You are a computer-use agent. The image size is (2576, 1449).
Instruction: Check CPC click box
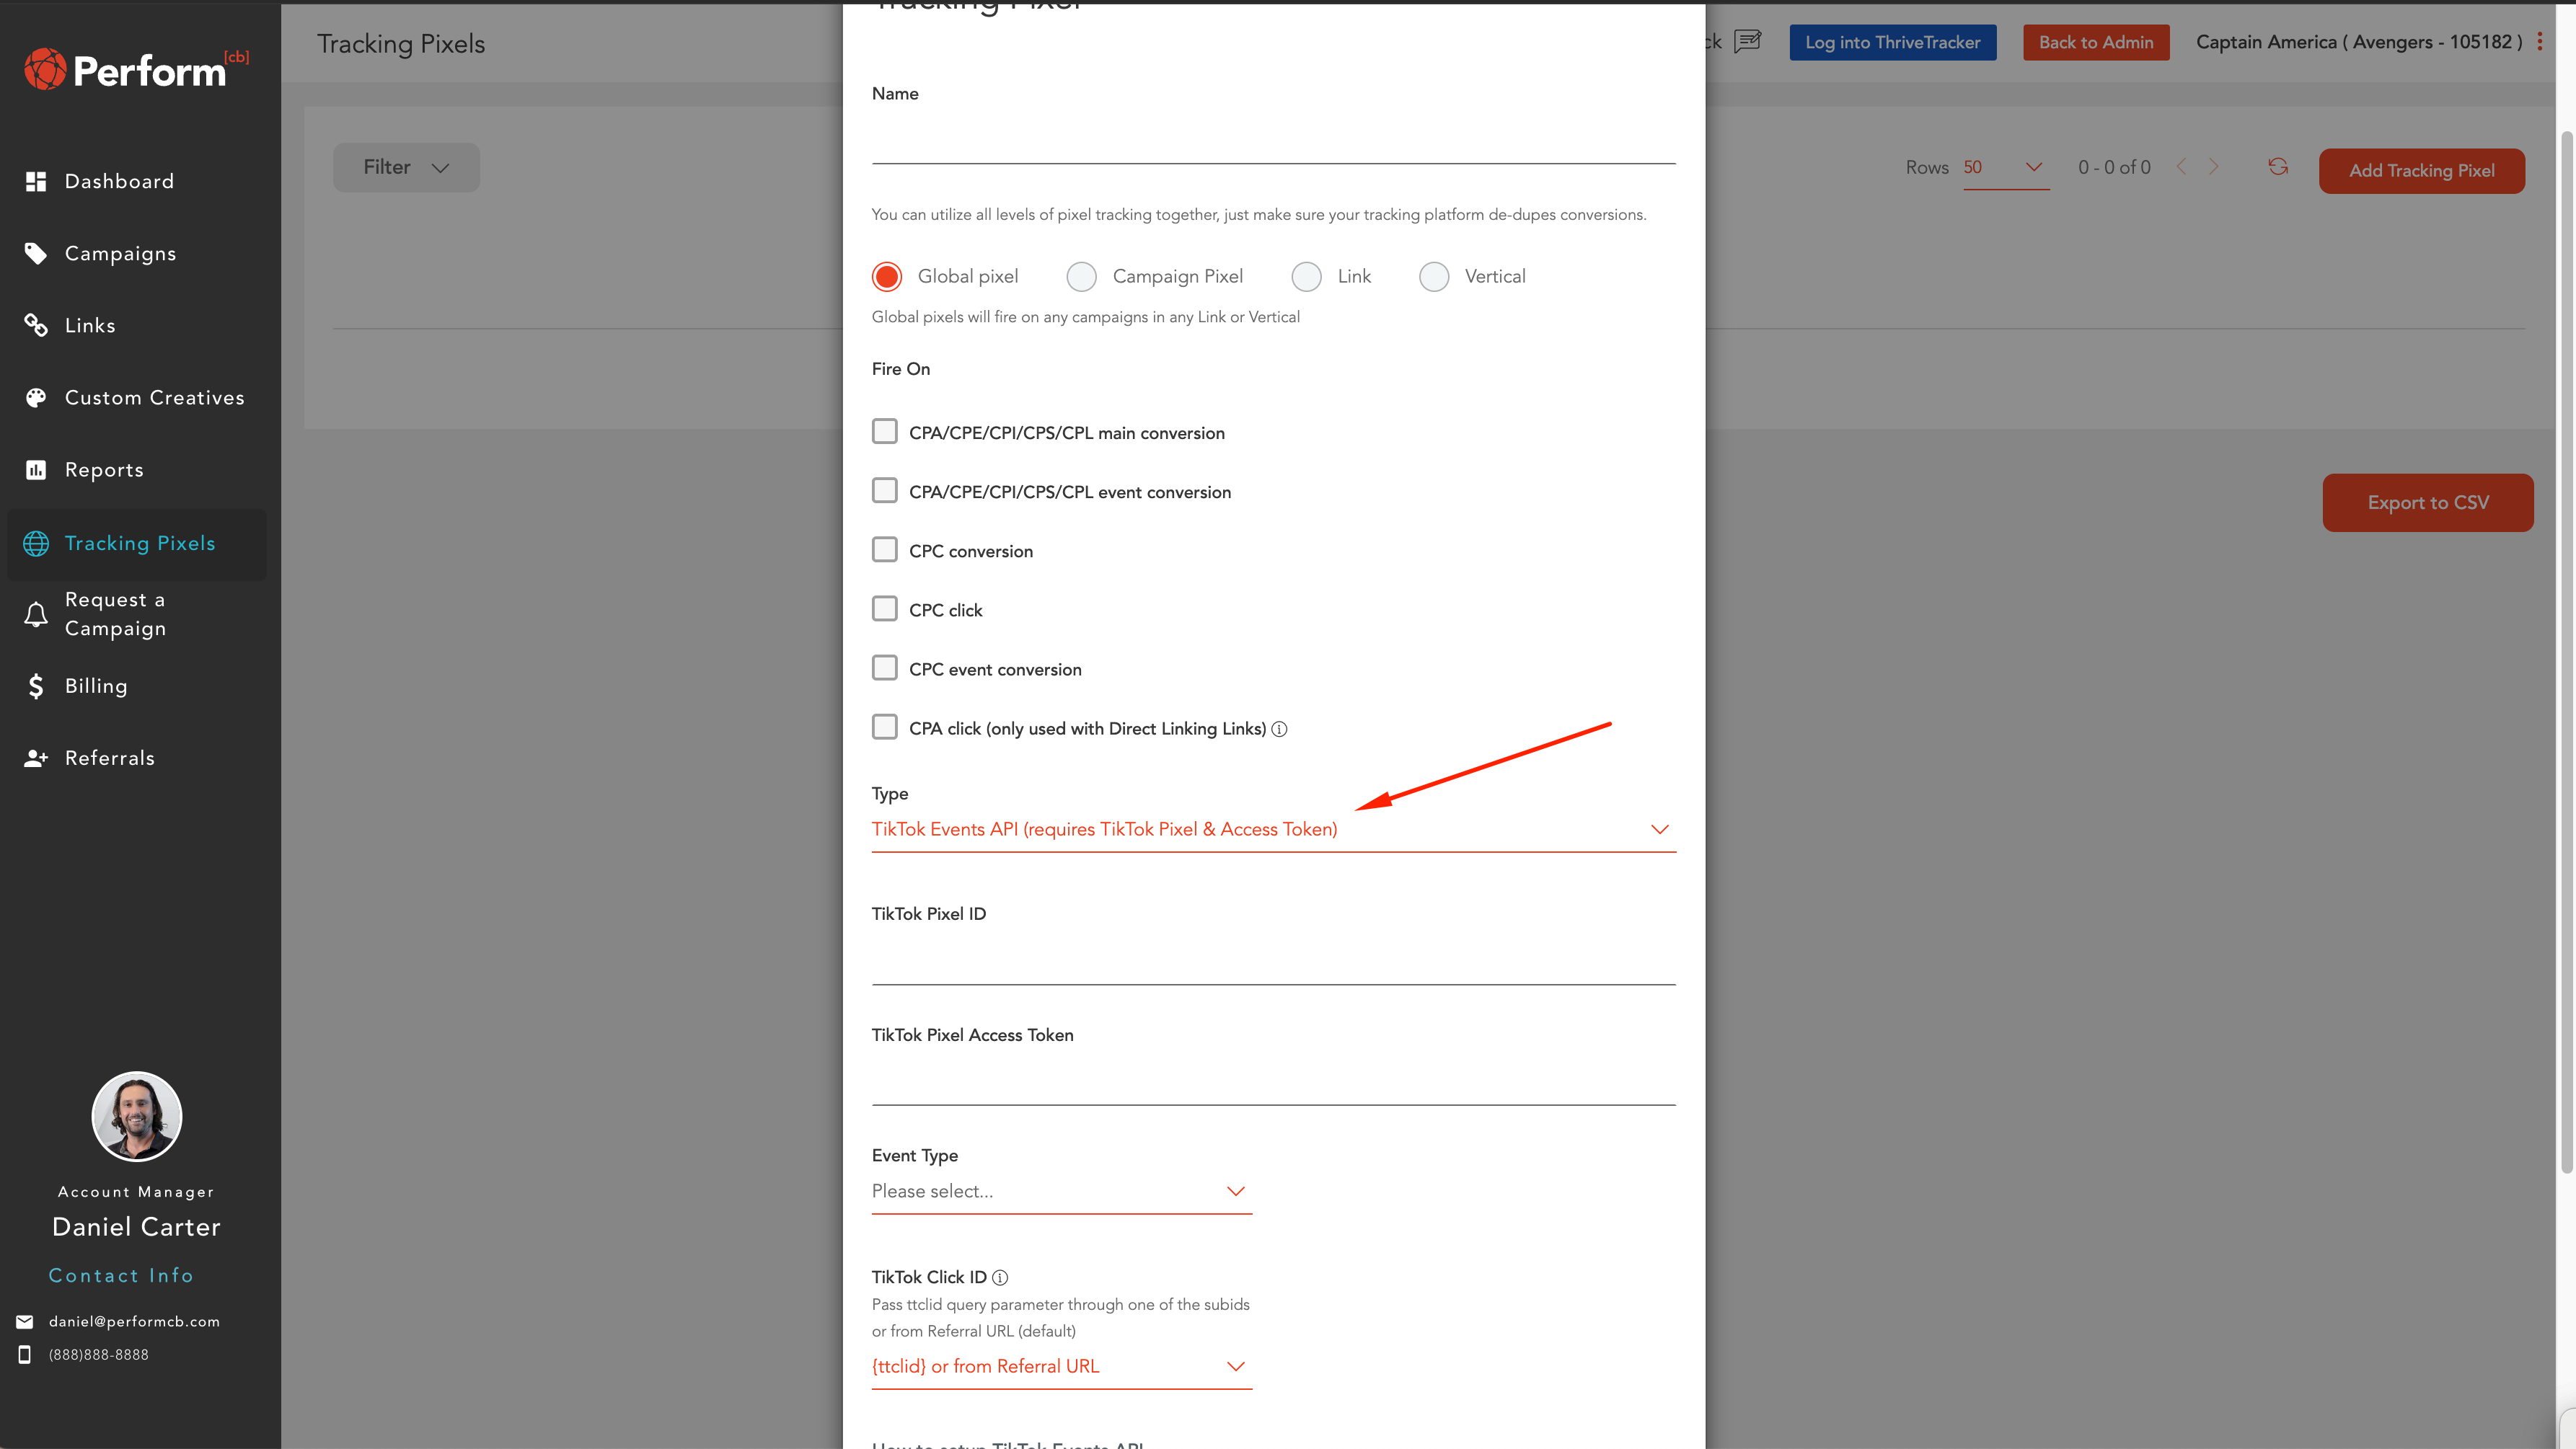(885, 608)
